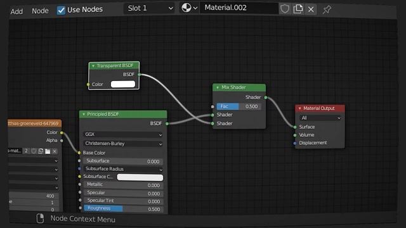Click the Base Color input socket
The image size is (406, 228).
(x=79, y=153)
